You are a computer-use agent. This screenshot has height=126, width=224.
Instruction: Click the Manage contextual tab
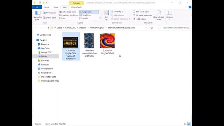77,3
